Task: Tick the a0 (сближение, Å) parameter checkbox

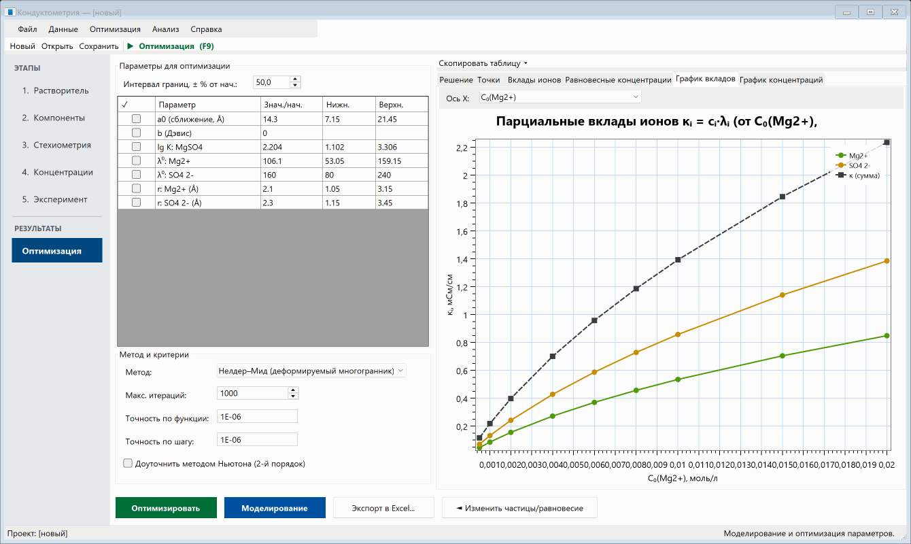Action: [136, 119]
